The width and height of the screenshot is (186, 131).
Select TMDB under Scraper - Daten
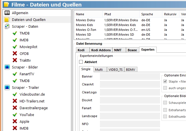(x=24, y=33)
